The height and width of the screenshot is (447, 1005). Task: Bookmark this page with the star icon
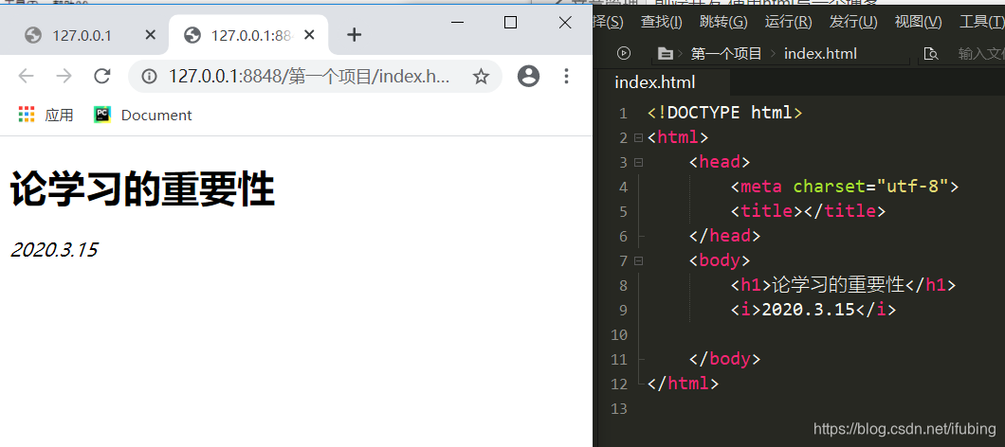481,77
